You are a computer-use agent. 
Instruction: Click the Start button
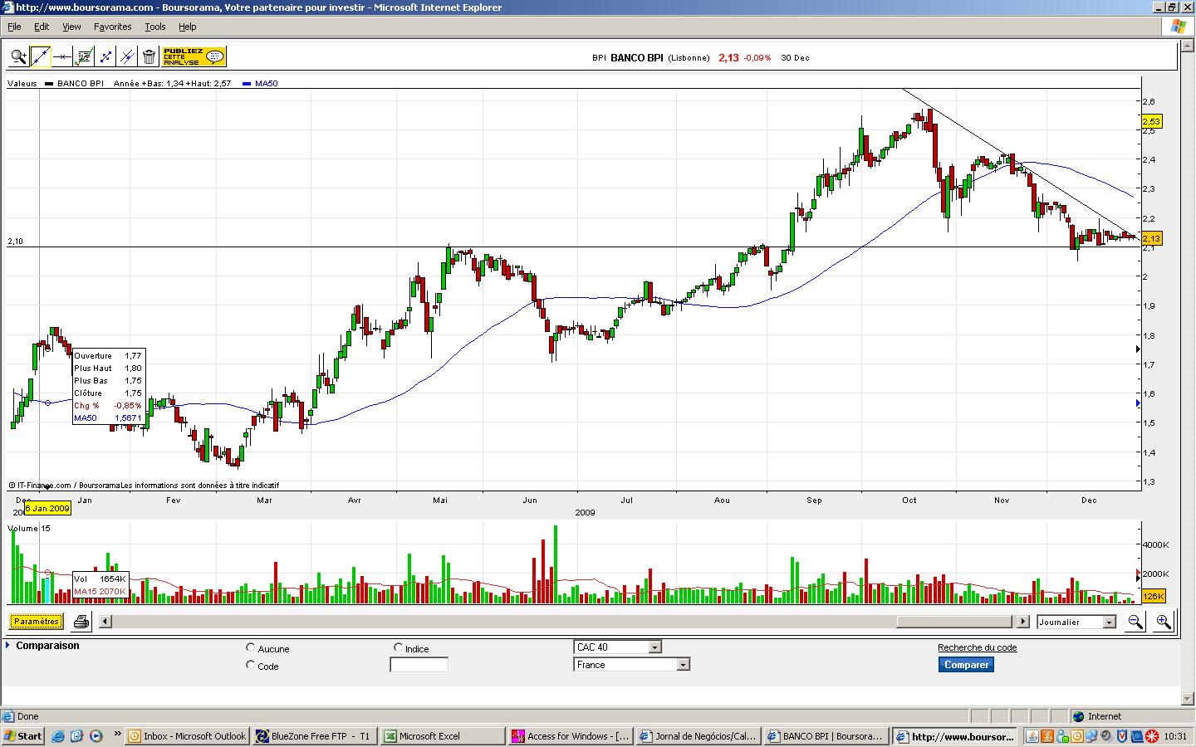[x=23, y=736]
